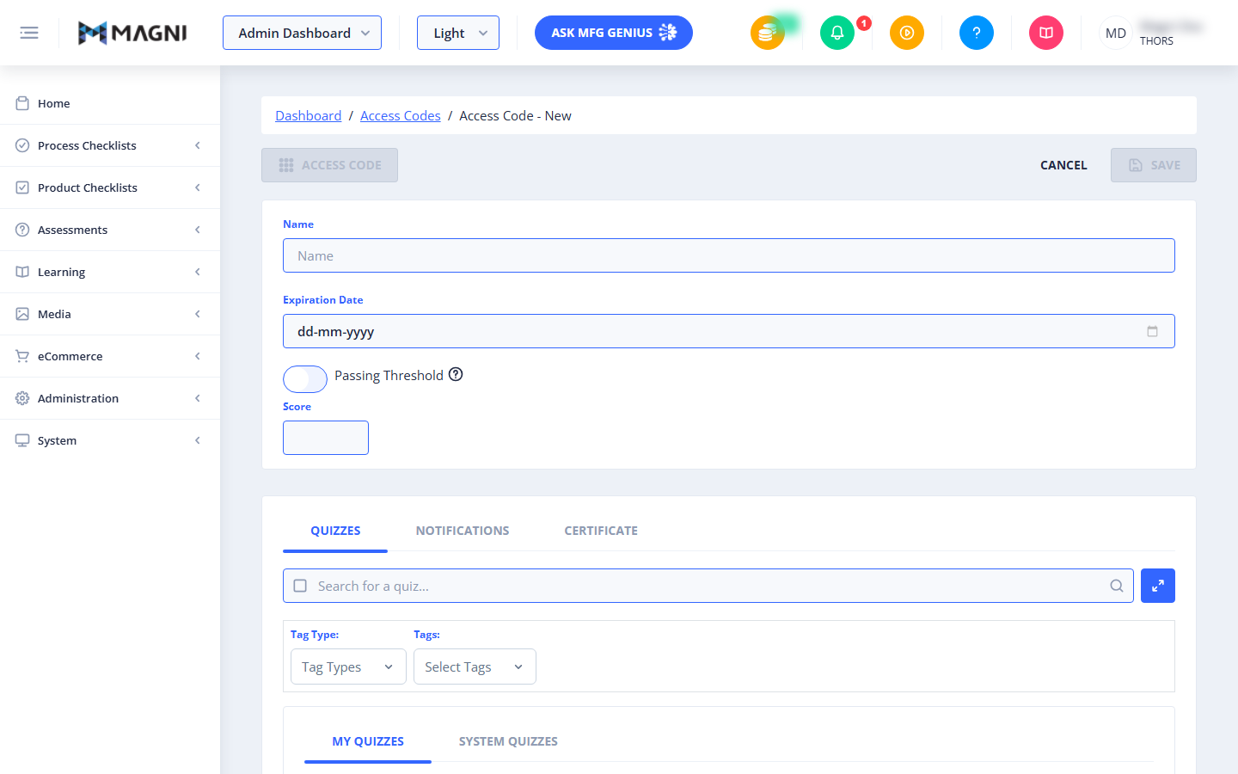Follow the Access Codes breadcrumb link
The width and height of the screenshot is (1238, 774).
[400, 115]
